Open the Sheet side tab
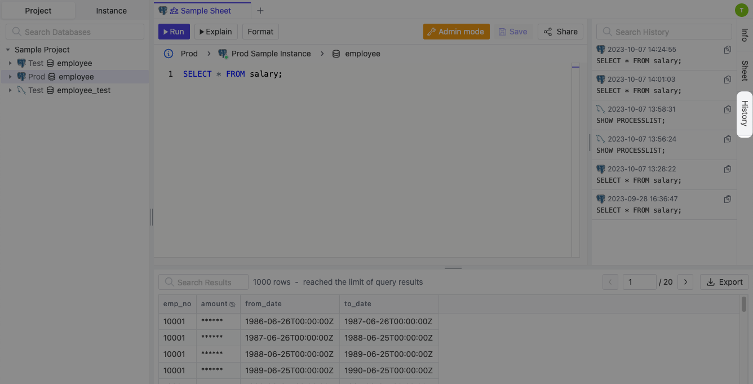 (745, 70)
